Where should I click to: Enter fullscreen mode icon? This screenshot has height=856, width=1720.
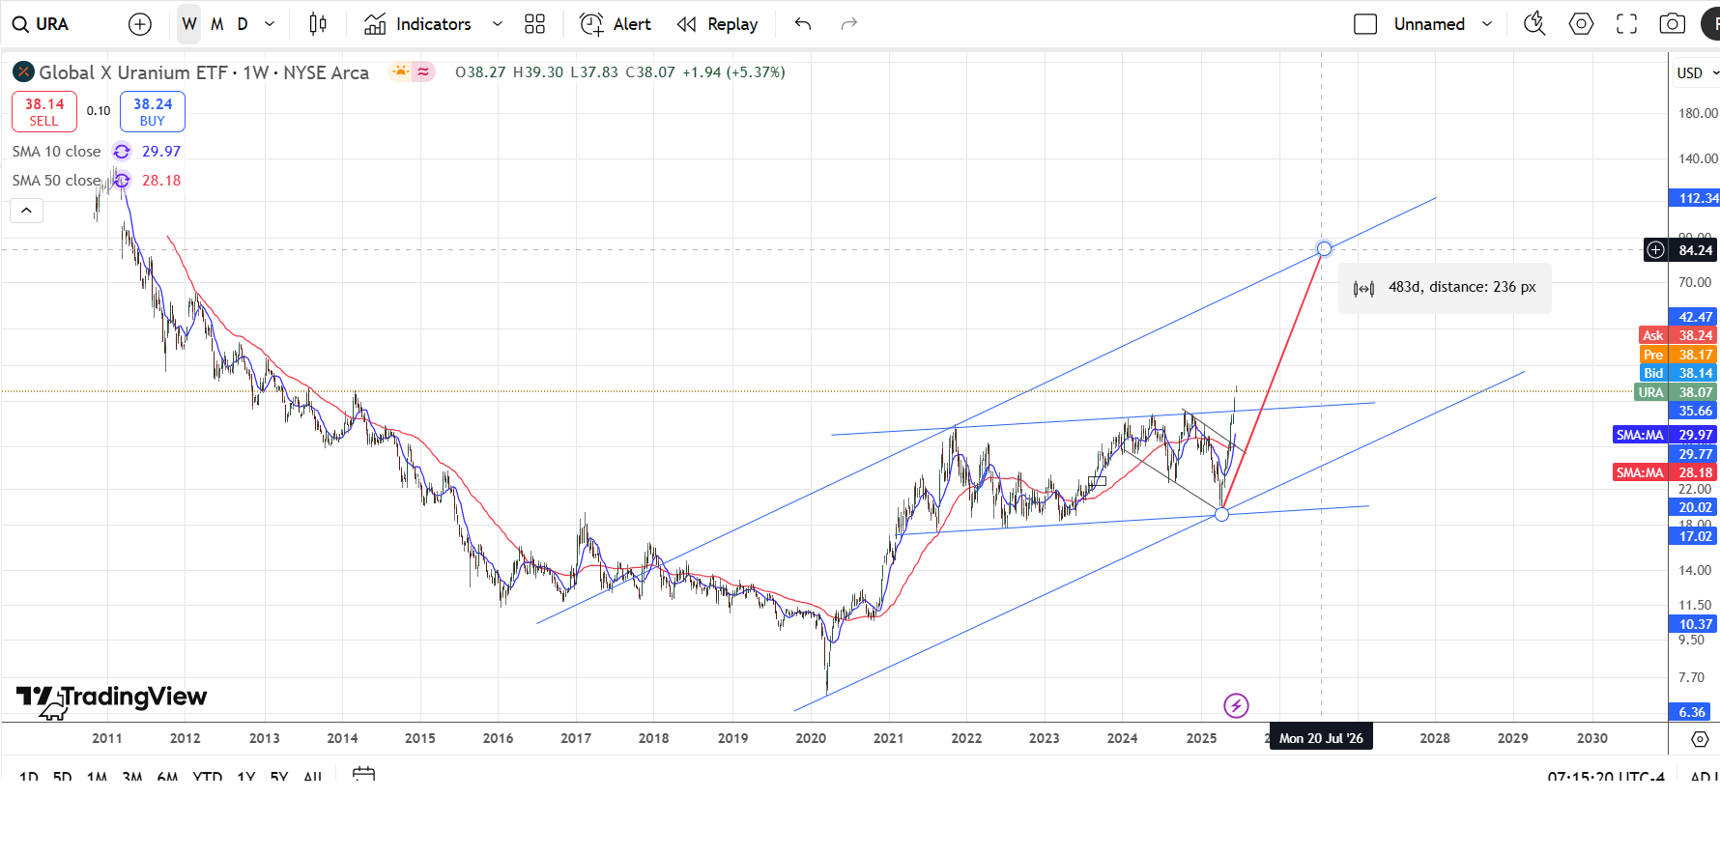tap(1627, 24)
